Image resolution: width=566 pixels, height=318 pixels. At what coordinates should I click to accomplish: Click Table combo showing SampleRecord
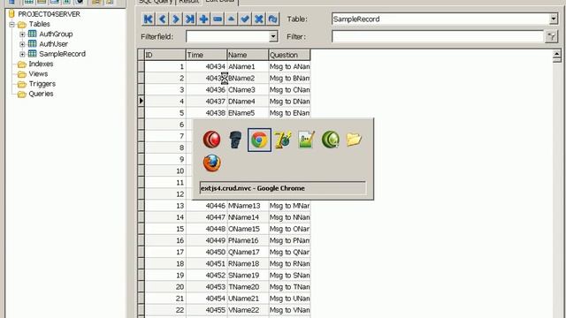[445, 19]
